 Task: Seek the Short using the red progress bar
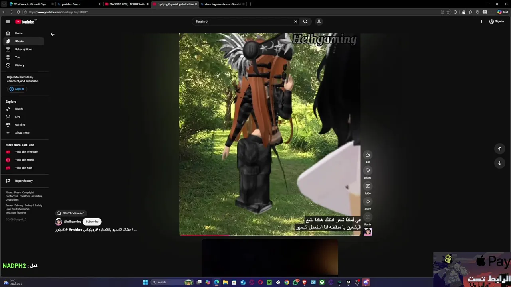[270, 235]
